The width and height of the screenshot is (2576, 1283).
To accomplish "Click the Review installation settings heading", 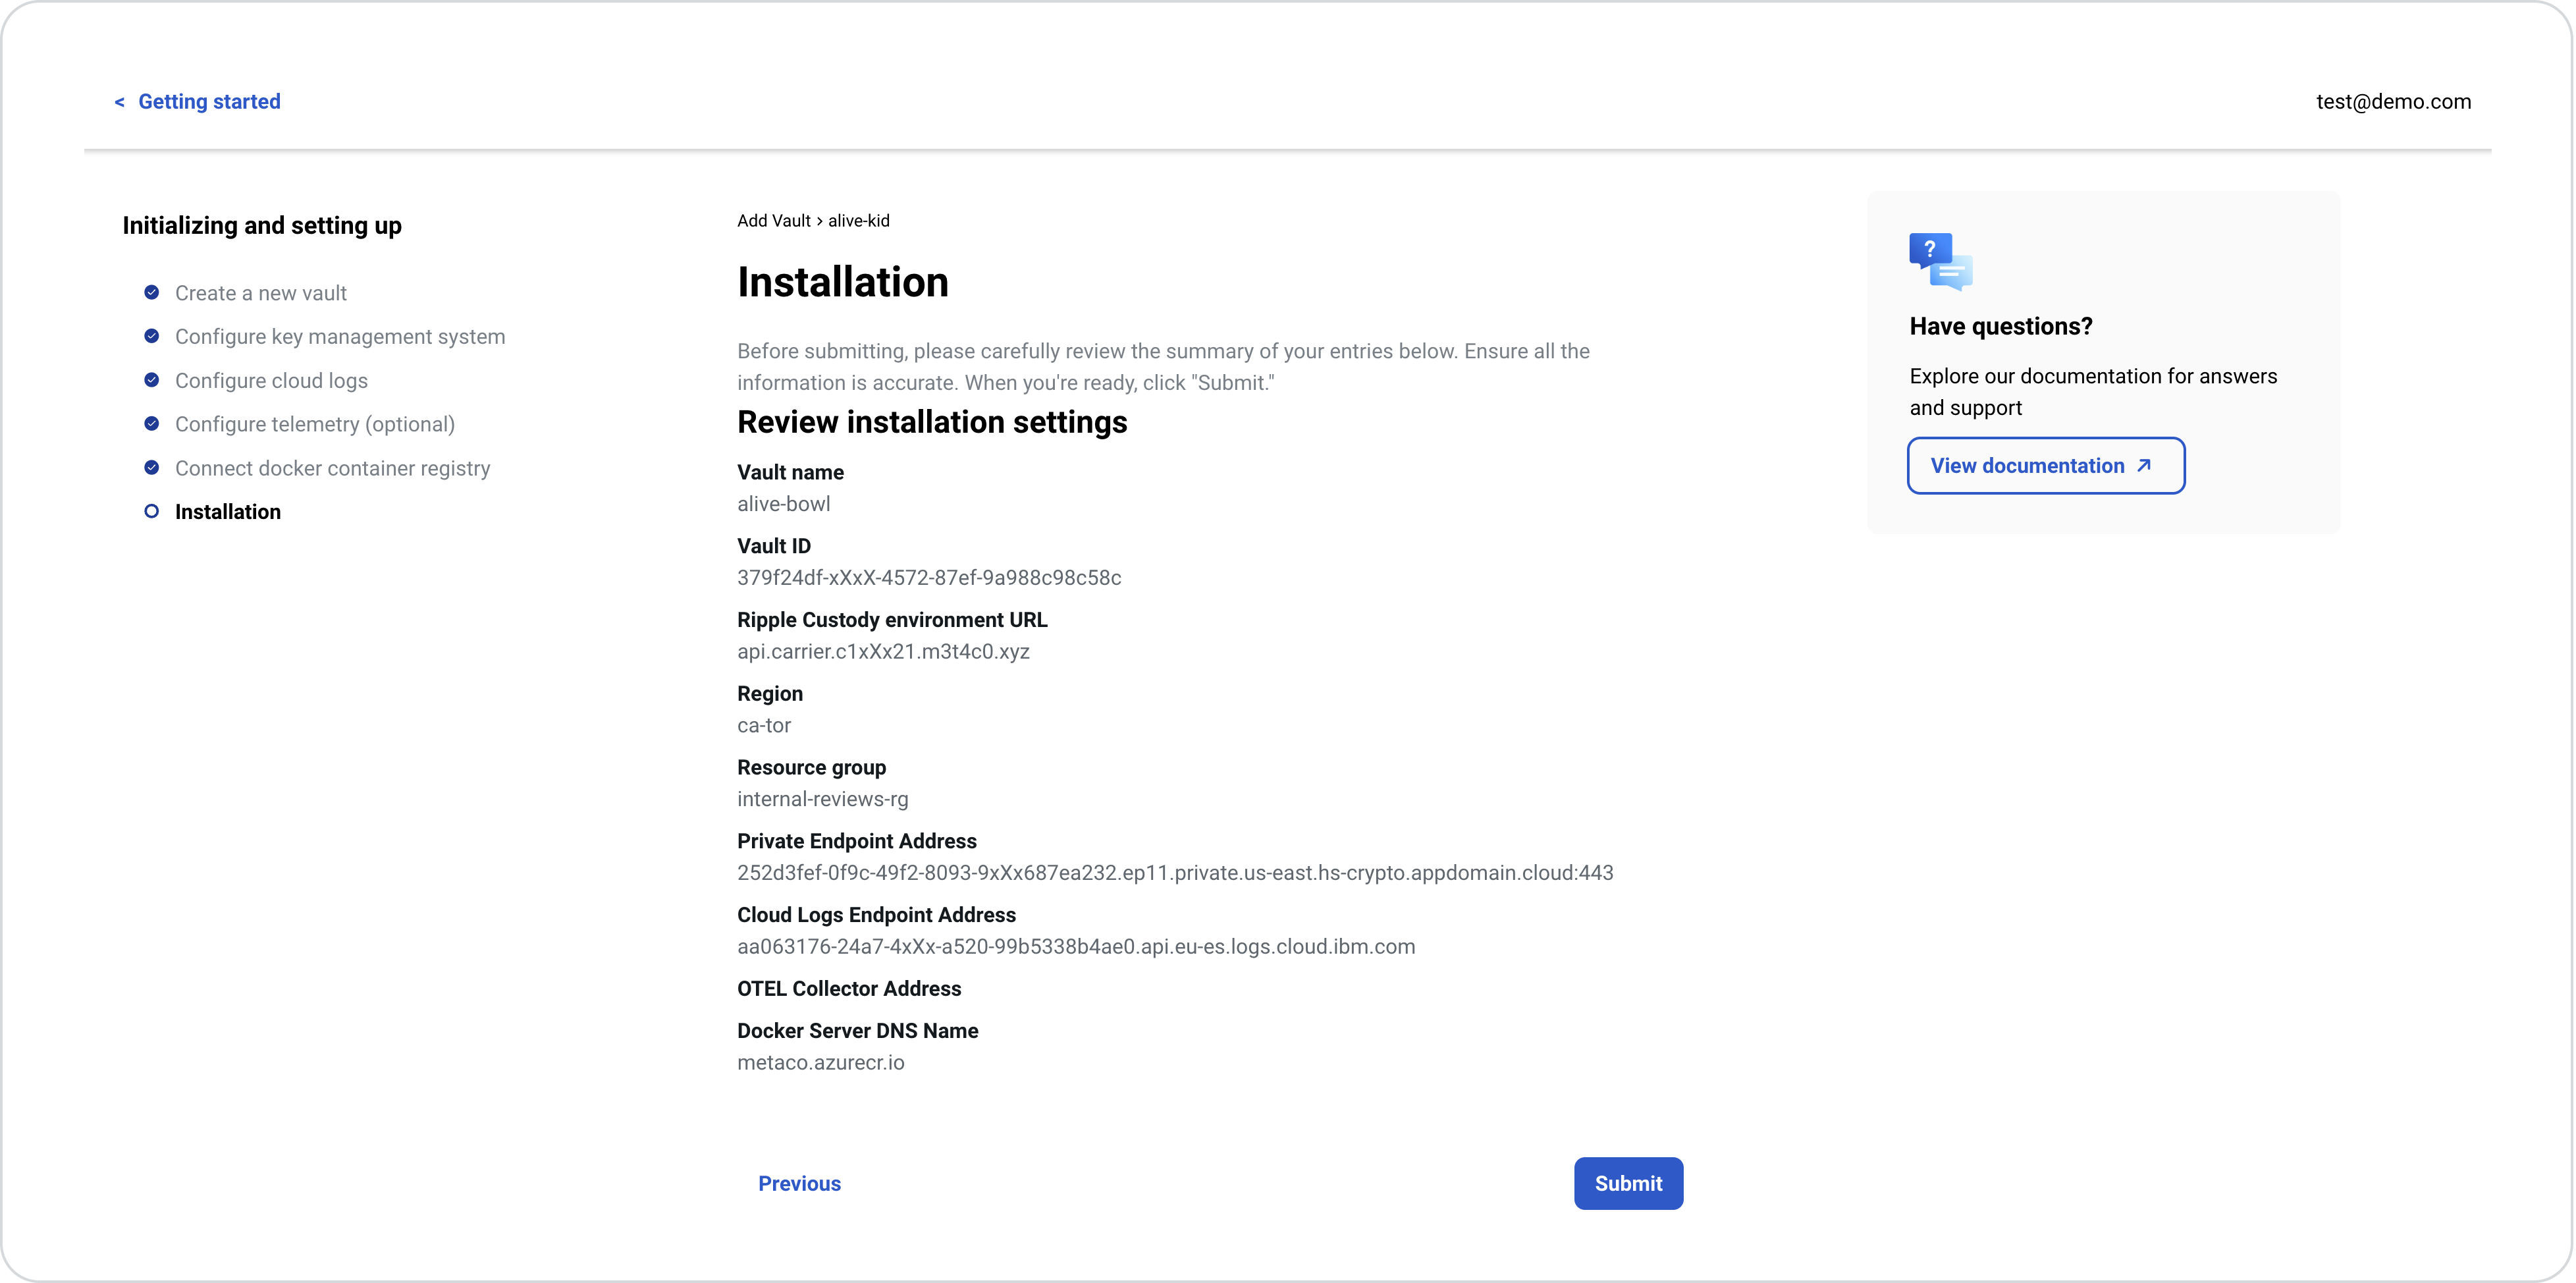I will (x=932, y=422).
